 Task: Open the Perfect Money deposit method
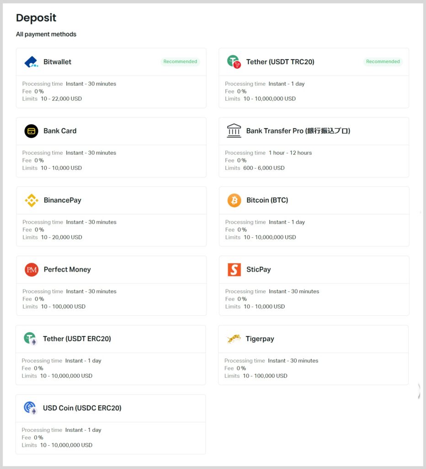pyautogui.click(x=67, y=270)
